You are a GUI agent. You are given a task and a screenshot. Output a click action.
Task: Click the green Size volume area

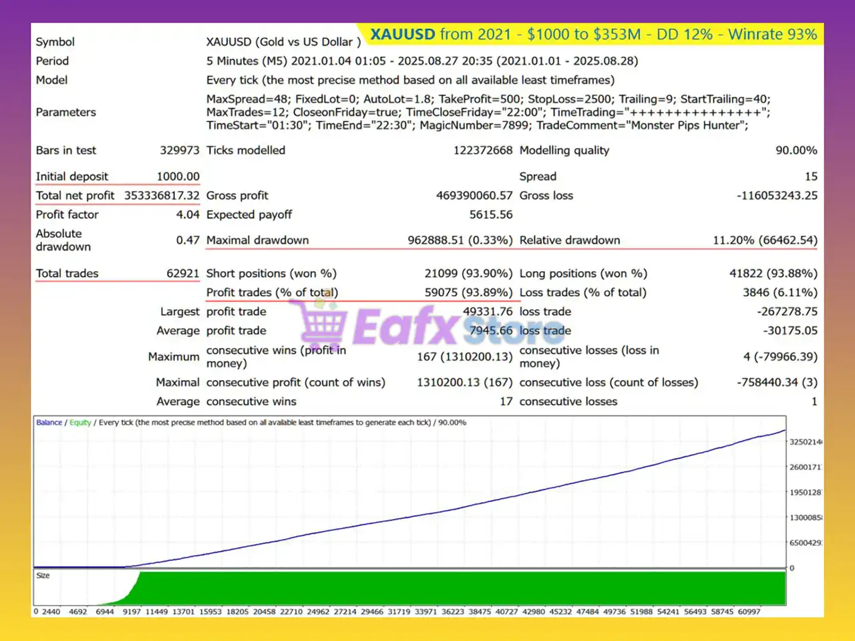[x=461, y=588]
